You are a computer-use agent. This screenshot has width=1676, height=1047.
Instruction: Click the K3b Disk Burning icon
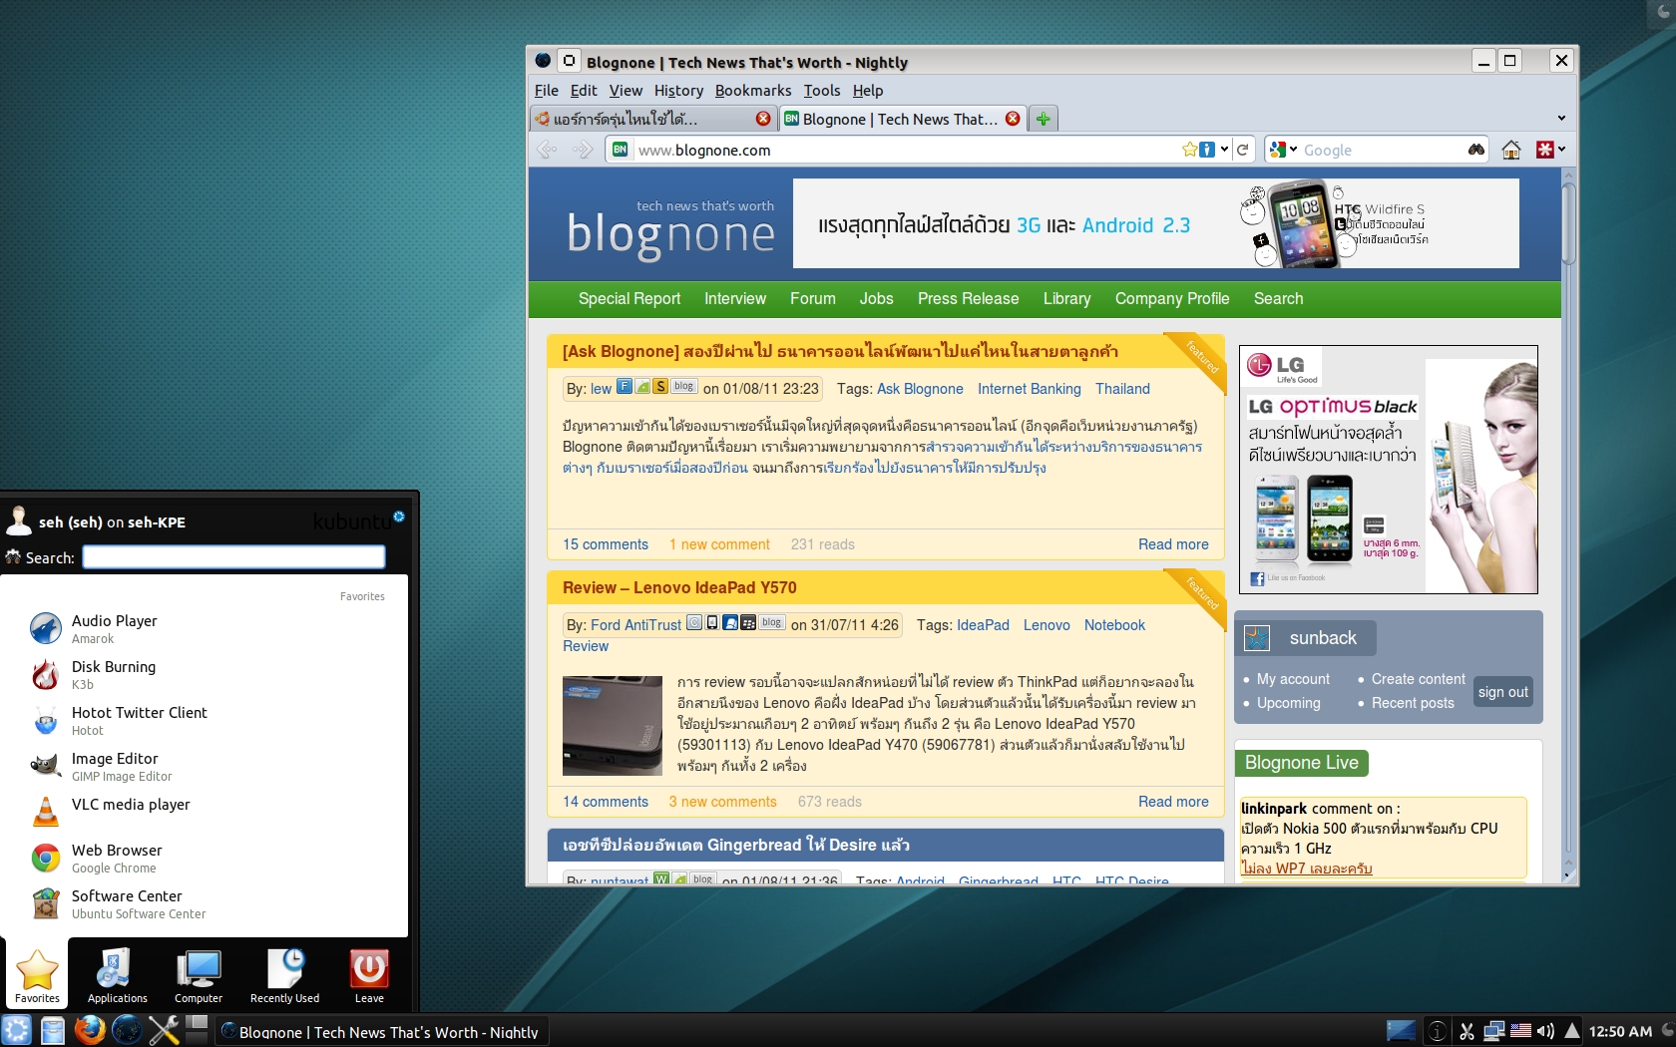tap(46, 674)
